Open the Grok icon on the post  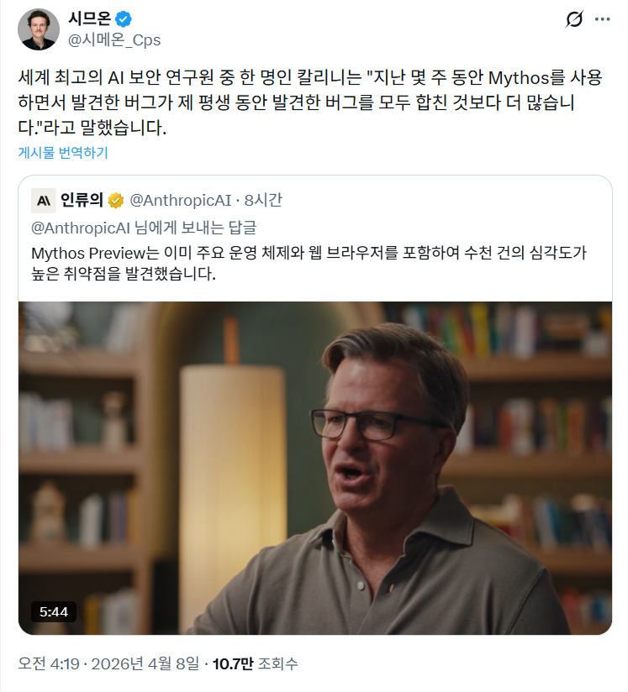coord(575,19)
